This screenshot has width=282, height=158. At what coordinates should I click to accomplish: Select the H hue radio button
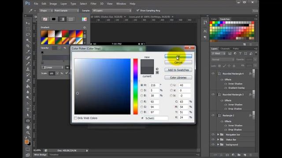[142, 85]
